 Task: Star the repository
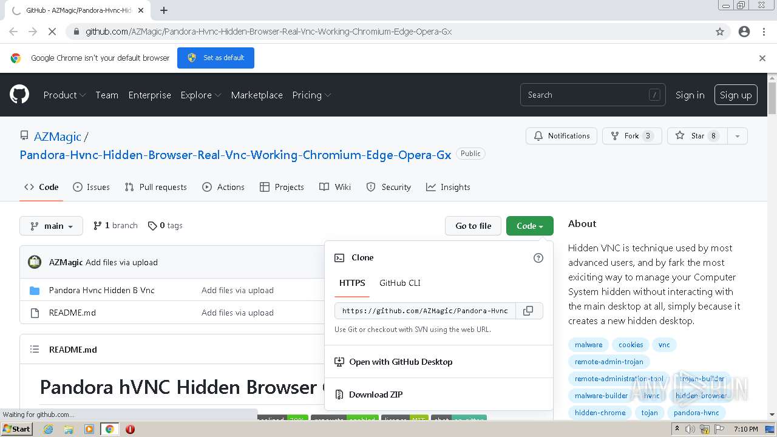click(x=697, y=136)
